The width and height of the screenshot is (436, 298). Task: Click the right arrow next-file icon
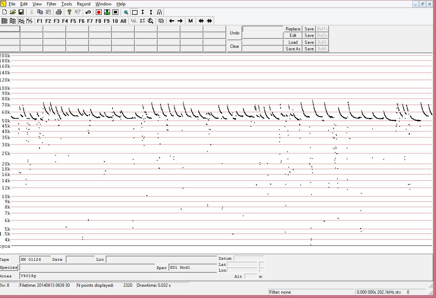point(180,21)
